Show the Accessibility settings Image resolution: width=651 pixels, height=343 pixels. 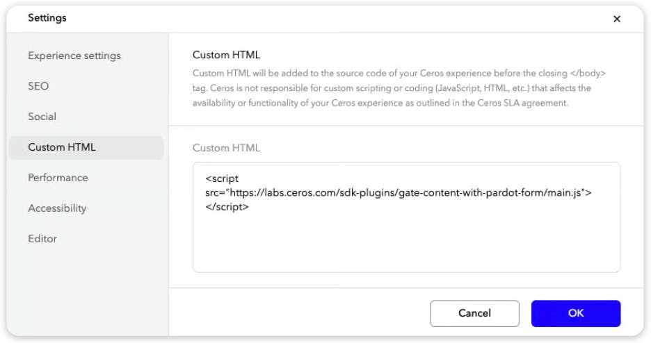57,208
